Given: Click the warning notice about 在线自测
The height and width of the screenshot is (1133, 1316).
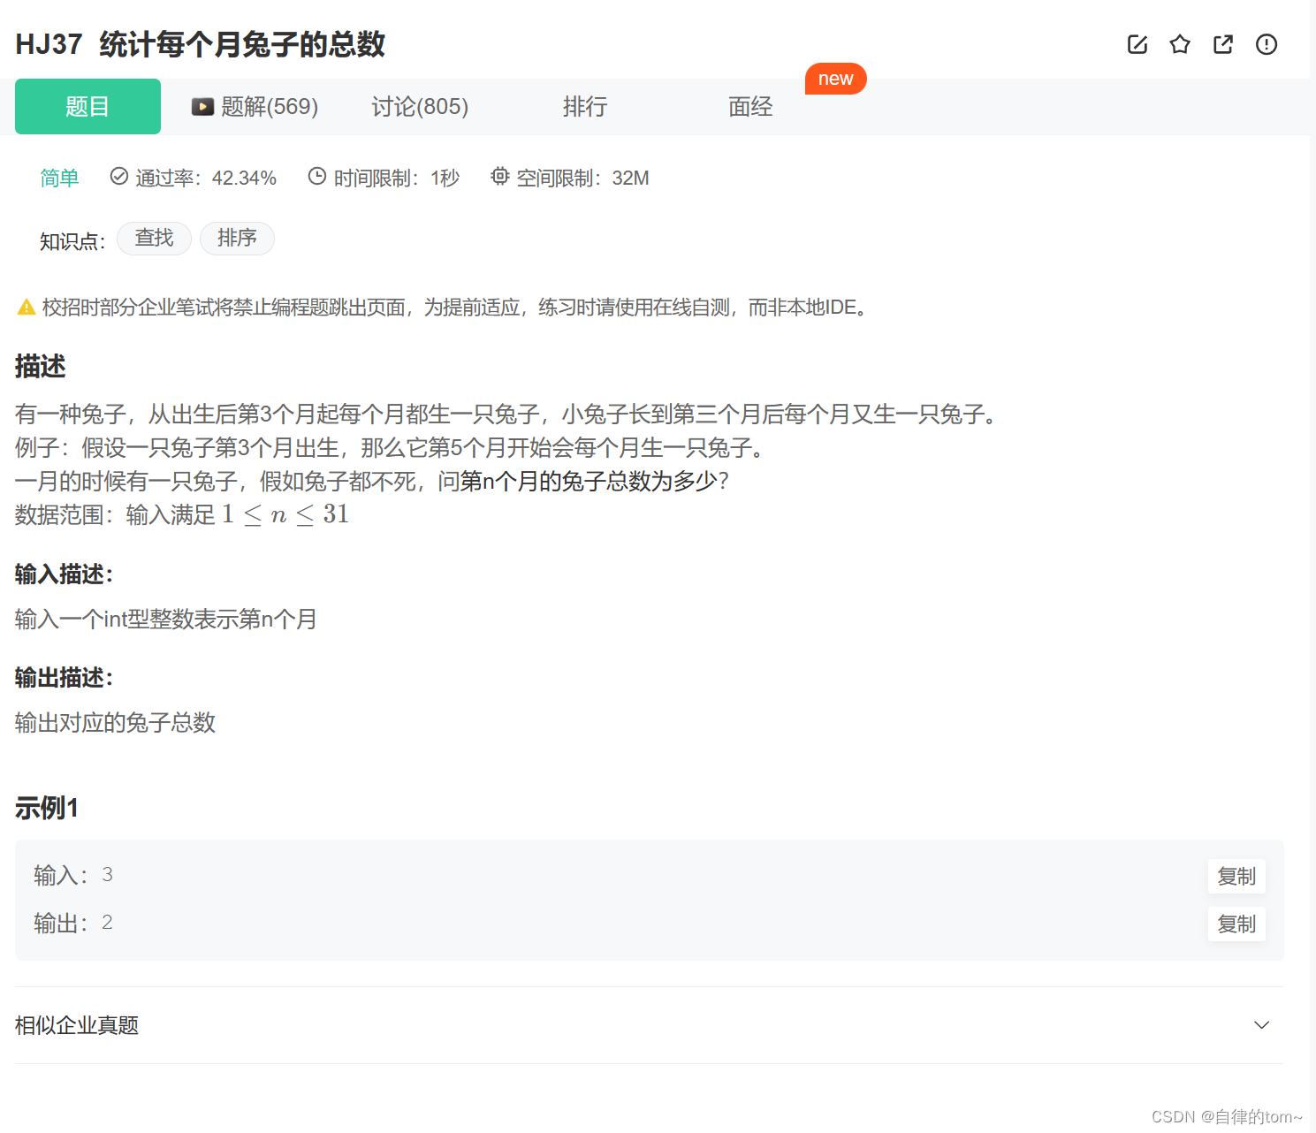Looking at the screenshot, I should pos(458,308).
